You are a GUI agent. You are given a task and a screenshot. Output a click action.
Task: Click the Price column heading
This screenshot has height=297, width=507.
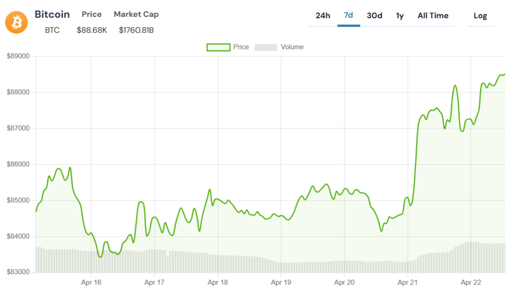click(x=92, y=14)
